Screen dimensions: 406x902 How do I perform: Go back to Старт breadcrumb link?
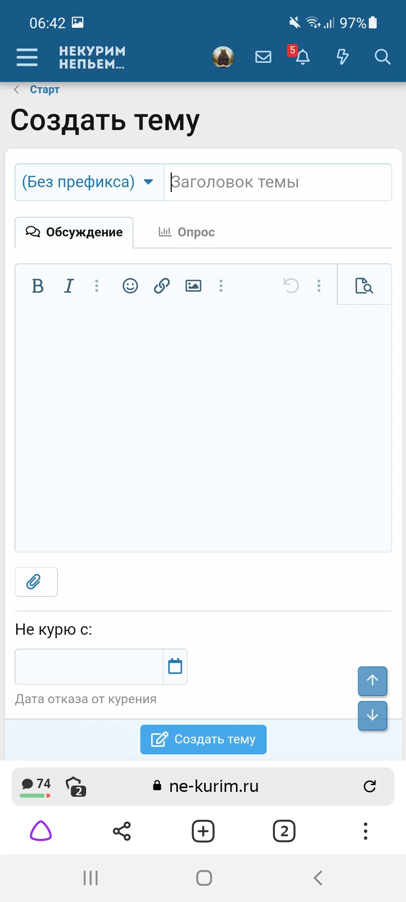[44, 89]
